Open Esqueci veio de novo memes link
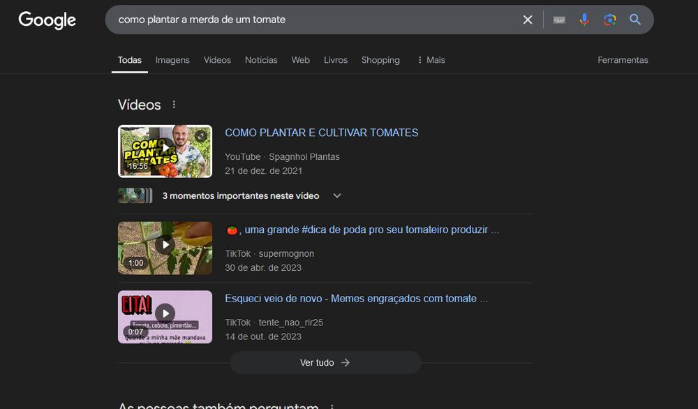This screenshot has width=698, height=409. (x=356, y=299)
